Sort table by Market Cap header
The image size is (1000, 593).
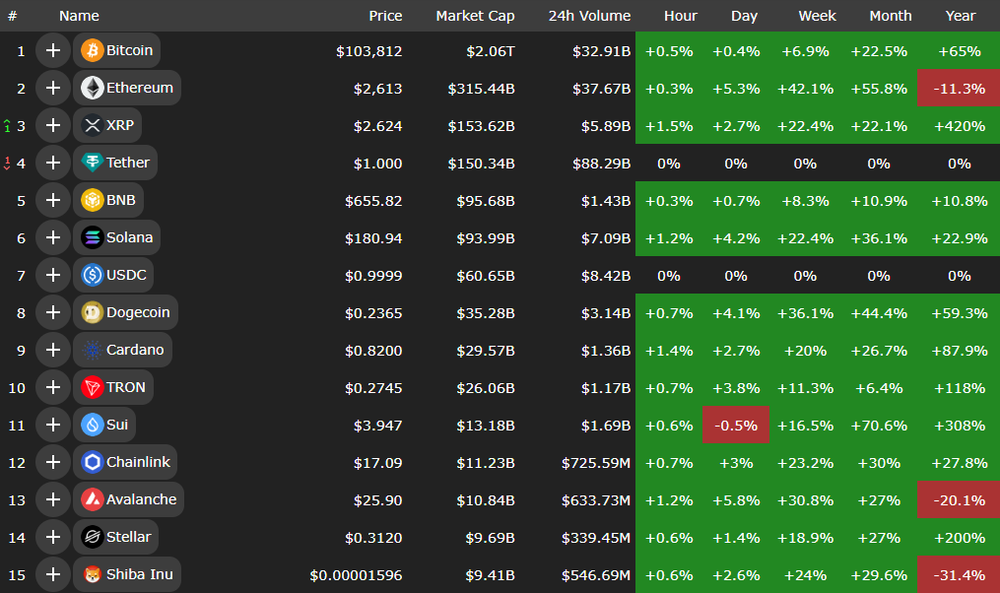tap(475, 16)
